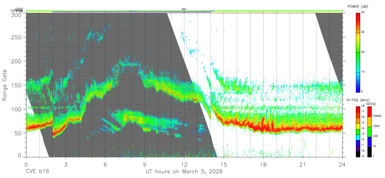Click the 12 tick on UT hours axis

184,165
